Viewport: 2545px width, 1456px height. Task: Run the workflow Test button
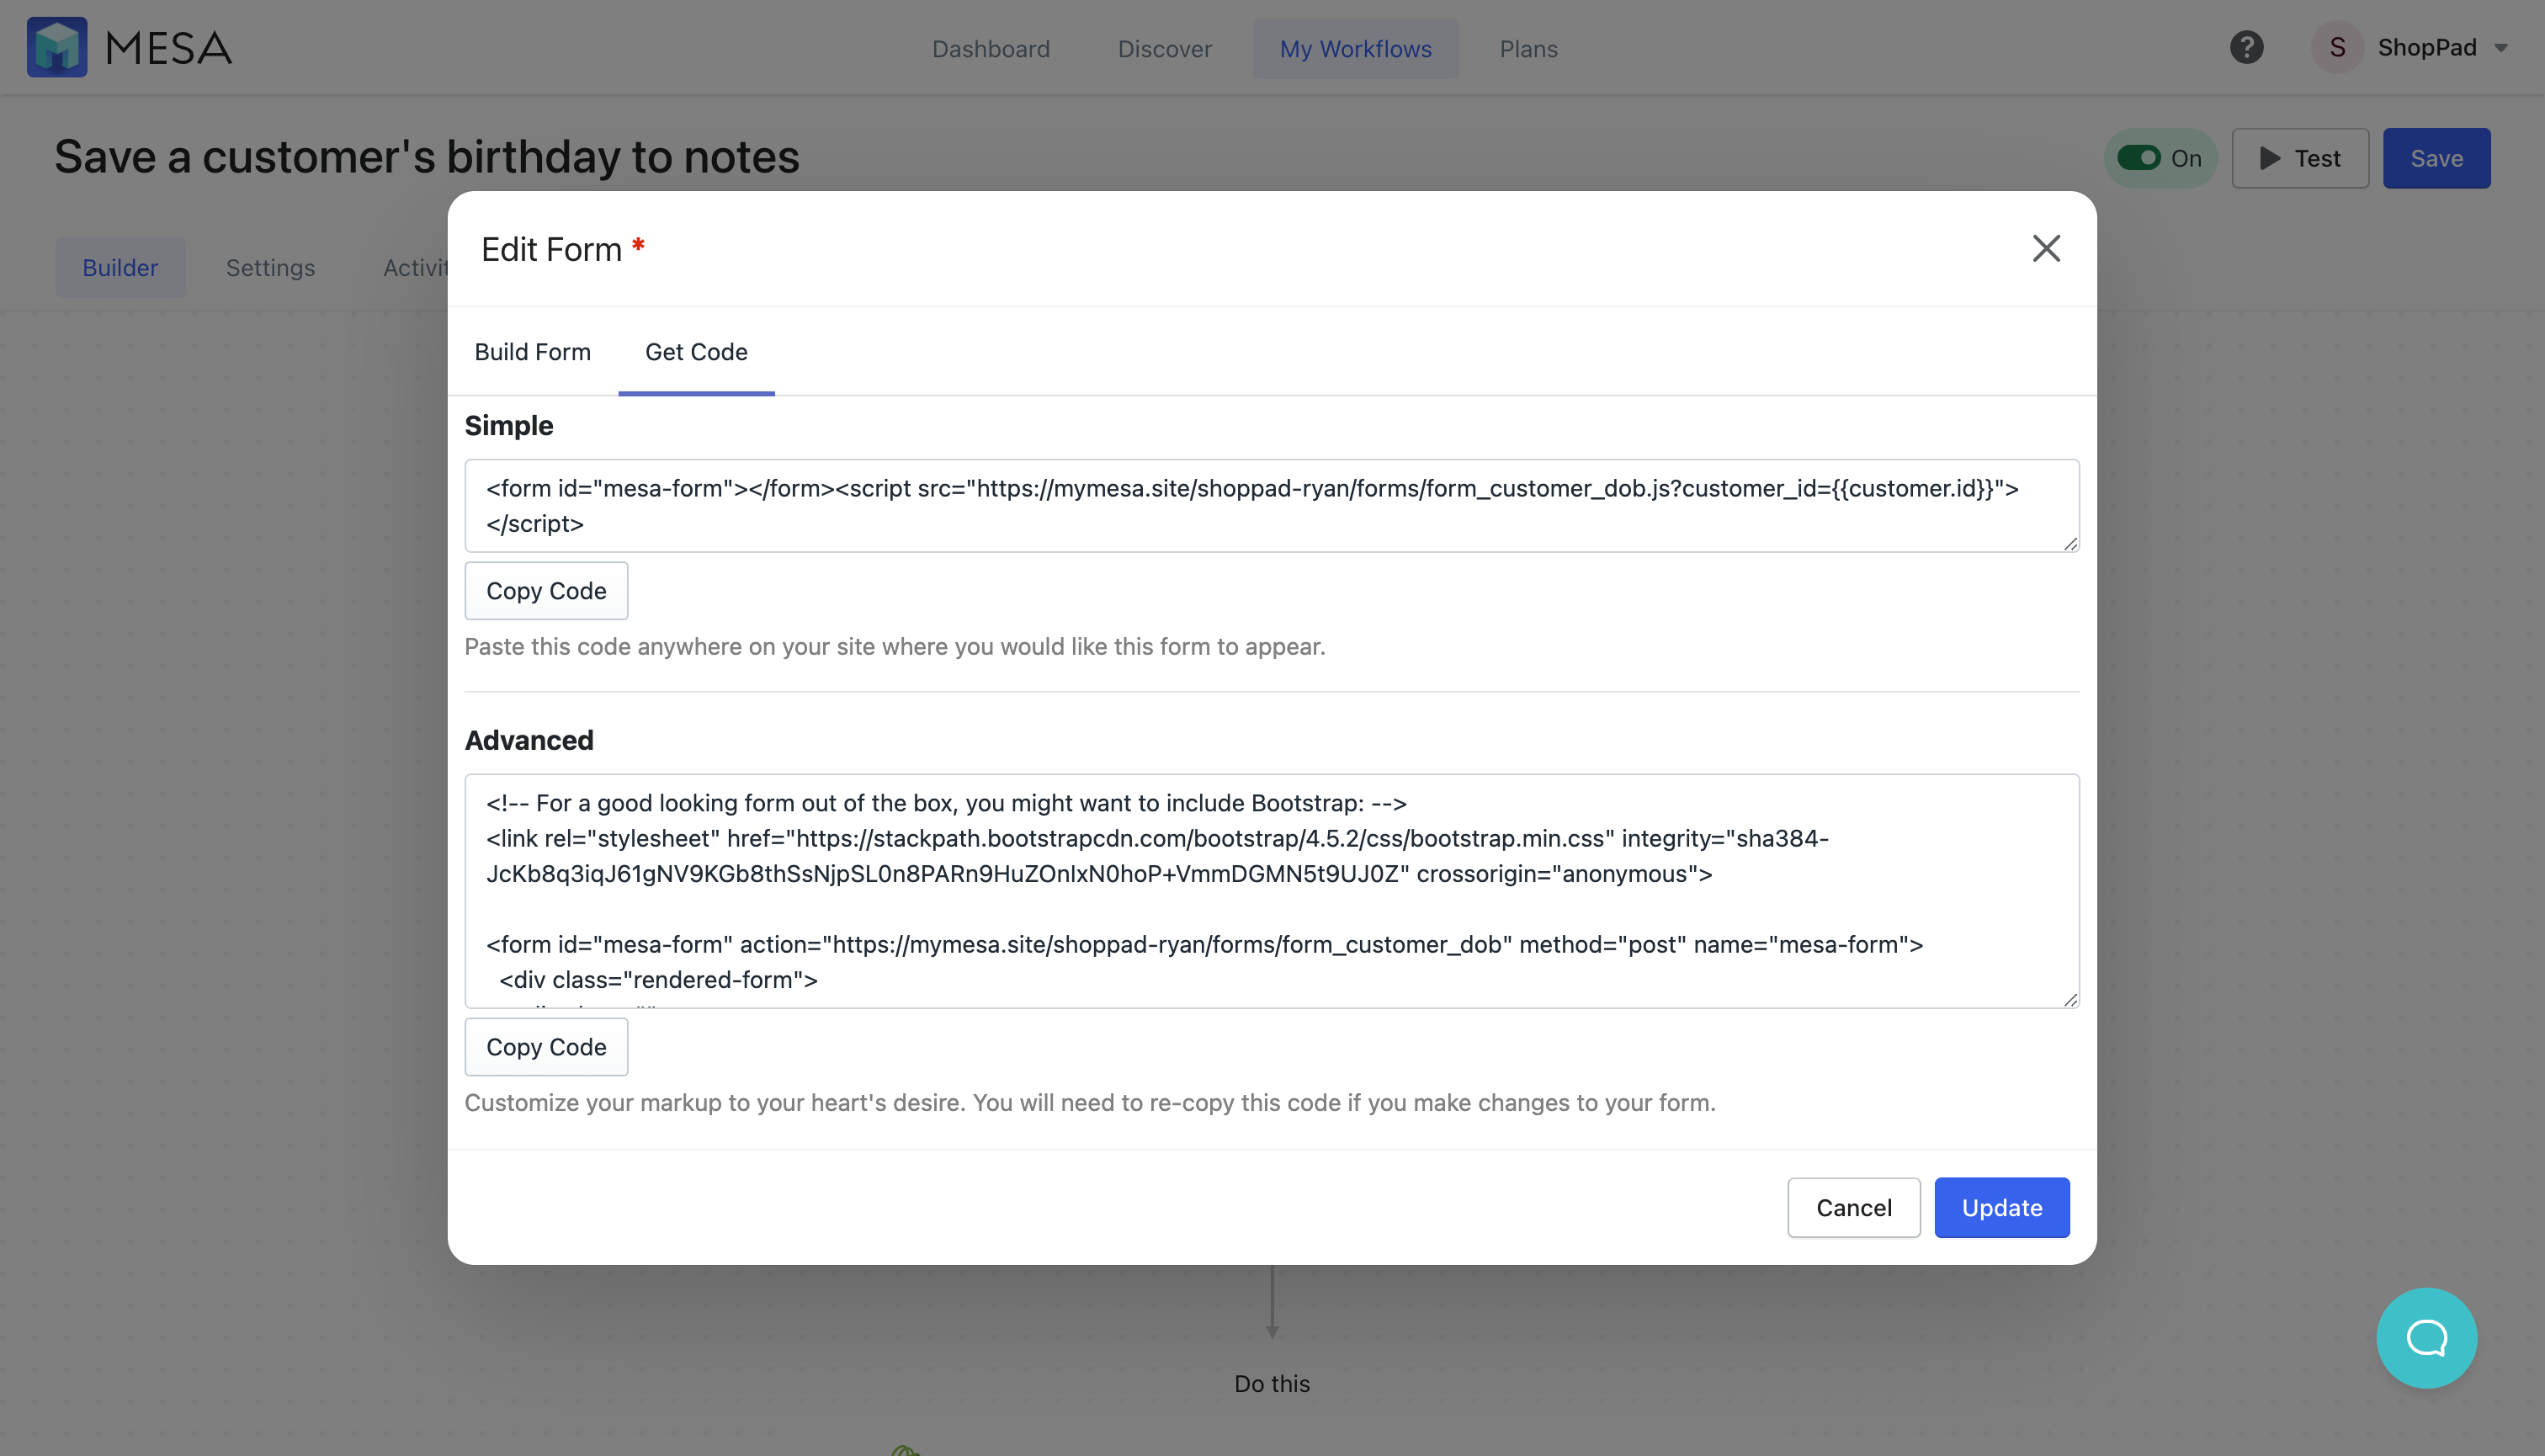pyautogui.click(x=2300, y=158)
